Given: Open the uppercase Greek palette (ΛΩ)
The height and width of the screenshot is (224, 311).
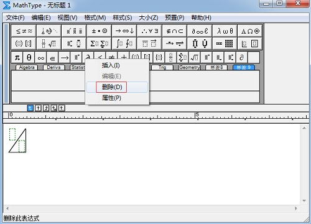Looking at the screenshot, I should point(250,31).
